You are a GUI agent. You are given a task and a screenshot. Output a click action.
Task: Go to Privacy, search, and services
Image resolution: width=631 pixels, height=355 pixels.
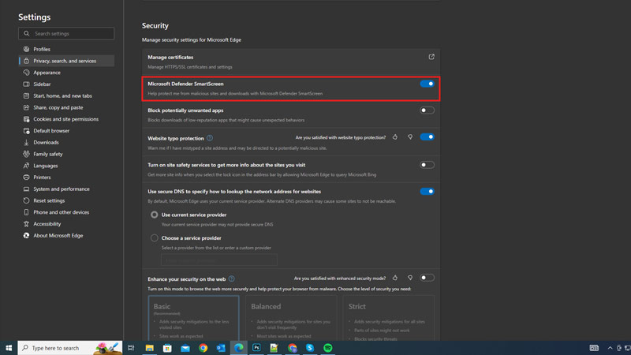tap(66, 61)
